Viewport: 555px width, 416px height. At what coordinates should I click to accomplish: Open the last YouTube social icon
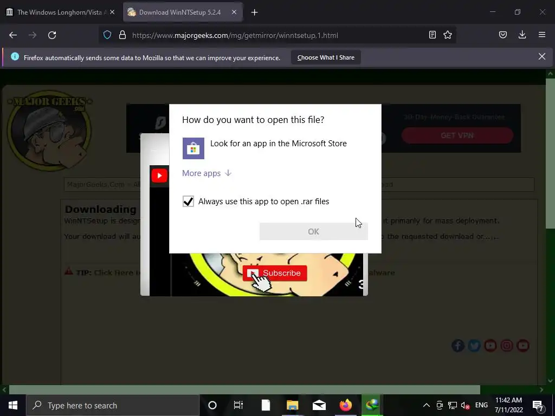coord(523,346)
